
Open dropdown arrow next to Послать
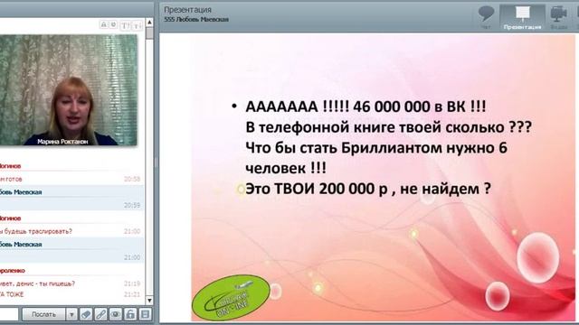point(71,314)
